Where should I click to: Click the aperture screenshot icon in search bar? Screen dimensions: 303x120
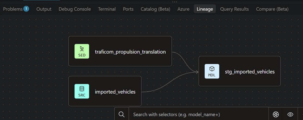276,115
